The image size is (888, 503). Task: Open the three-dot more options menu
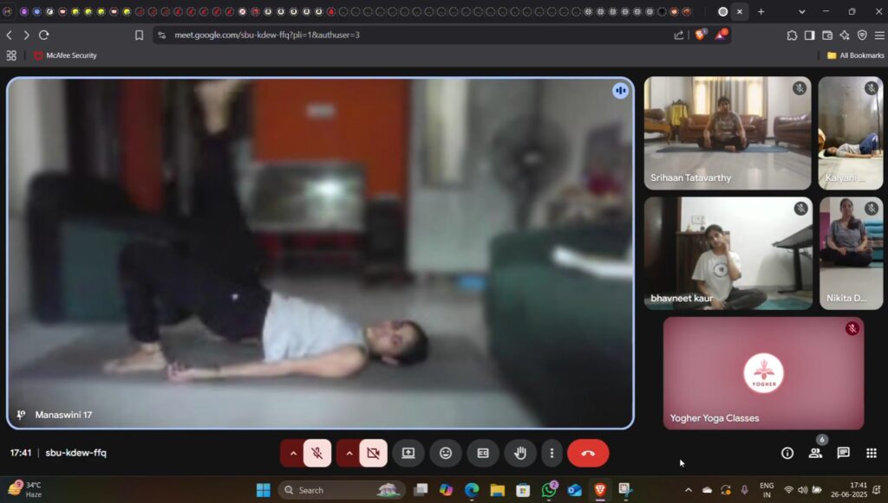(x=552, y=453)
